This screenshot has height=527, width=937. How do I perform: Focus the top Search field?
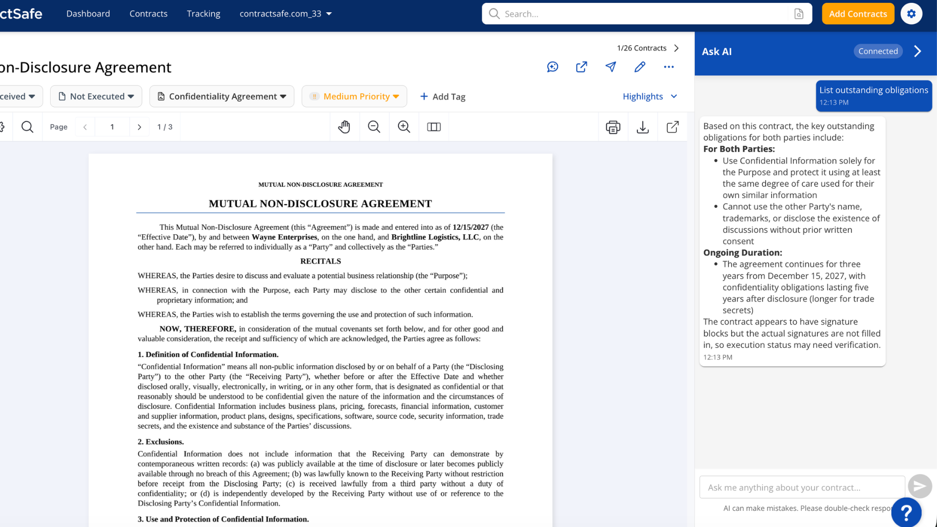[x=647, y=14]
